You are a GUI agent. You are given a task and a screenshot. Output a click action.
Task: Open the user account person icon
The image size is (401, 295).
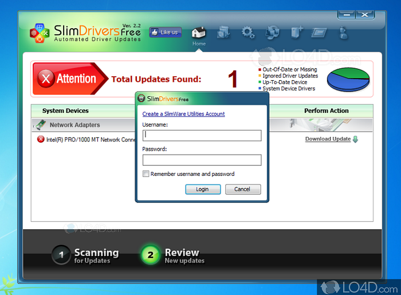344,33
